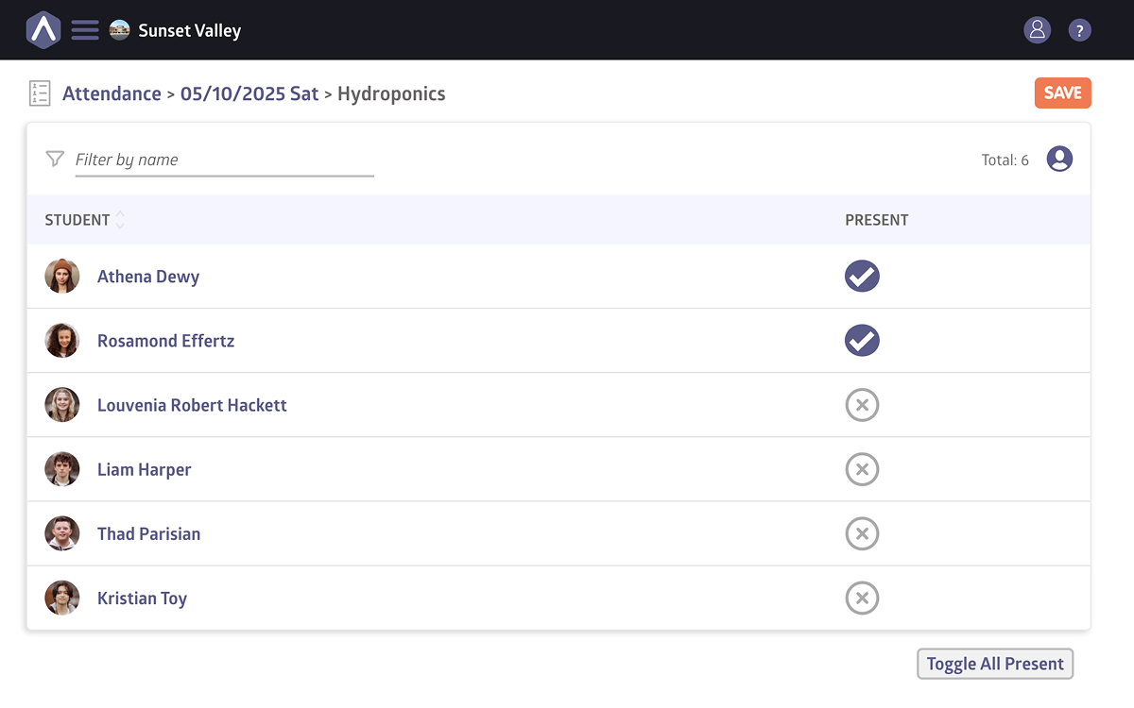This screenshot has width=1134, height=708.
Task: Mark Athena Dewy as absent
Action: 862,277
